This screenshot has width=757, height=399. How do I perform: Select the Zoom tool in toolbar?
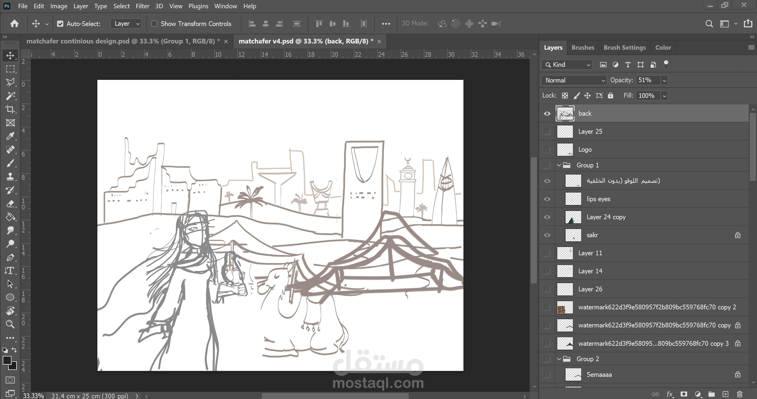pos(10,324)
